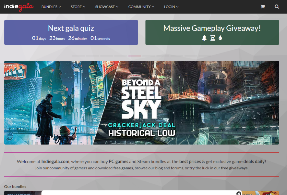The width and height of the screenshot is (287, 195).
Task: Expand the Showcase menu
Action: tap(107, 7)
